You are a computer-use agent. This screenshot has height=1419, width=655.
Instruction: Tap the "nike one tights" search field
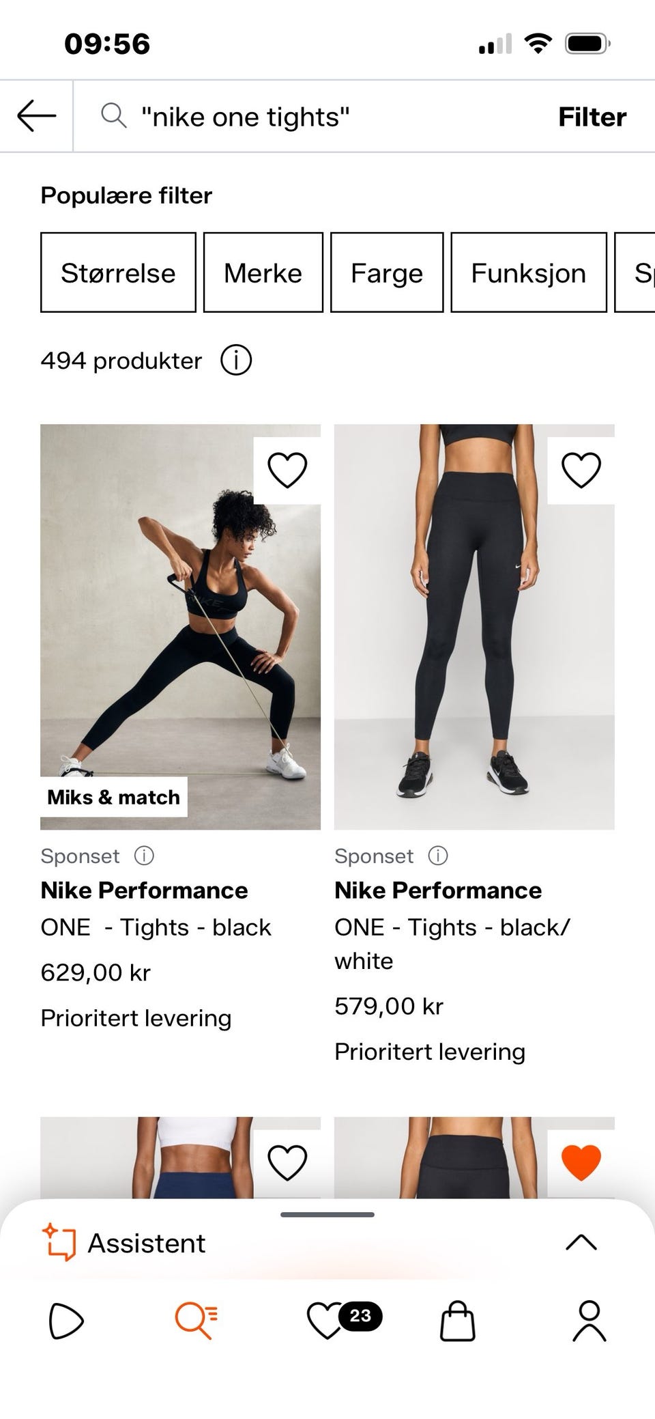tap(307, 117)
